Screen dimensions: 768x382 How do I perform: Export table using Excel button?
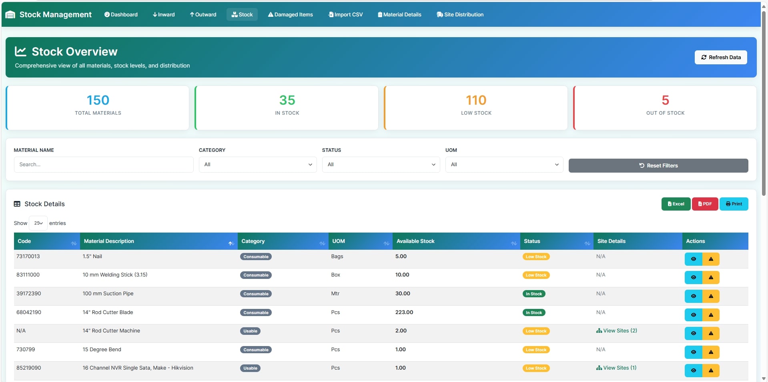pyautogui.click(x=676, y=204)
